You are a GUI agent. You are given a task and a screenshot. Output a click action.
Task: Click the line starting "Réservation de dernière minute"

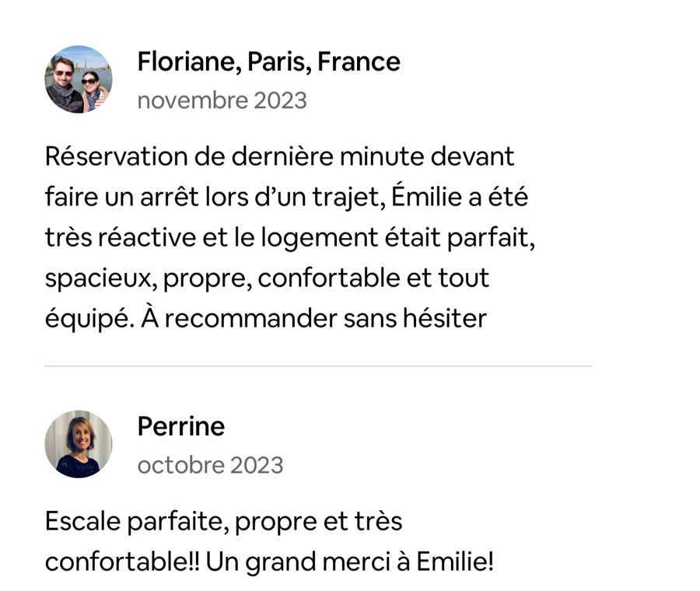tap(279, 156)
